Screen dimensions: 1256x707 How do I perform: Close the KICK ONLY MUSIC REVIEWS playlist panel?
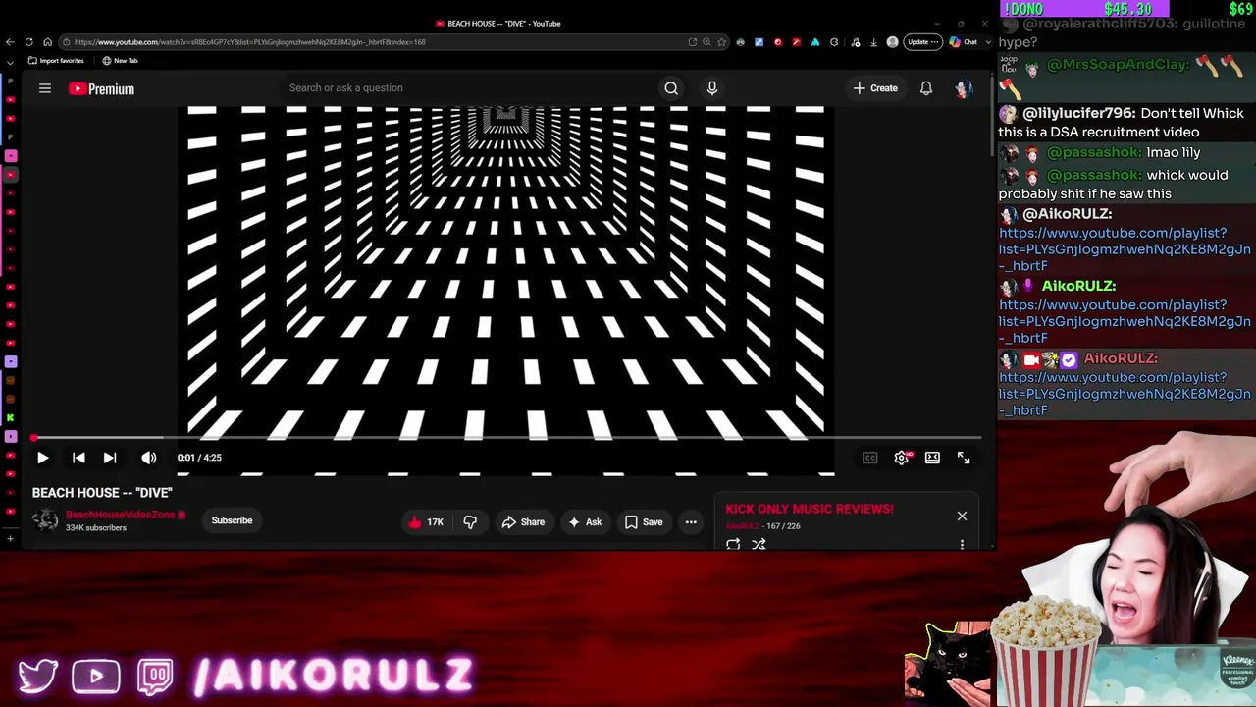pos(962,516)
